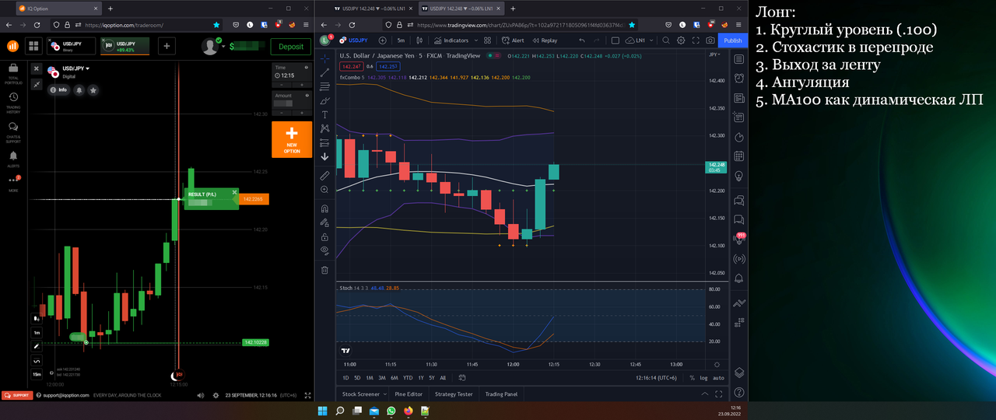Toggle percent scale on TradingView chart

pos(692,378)
